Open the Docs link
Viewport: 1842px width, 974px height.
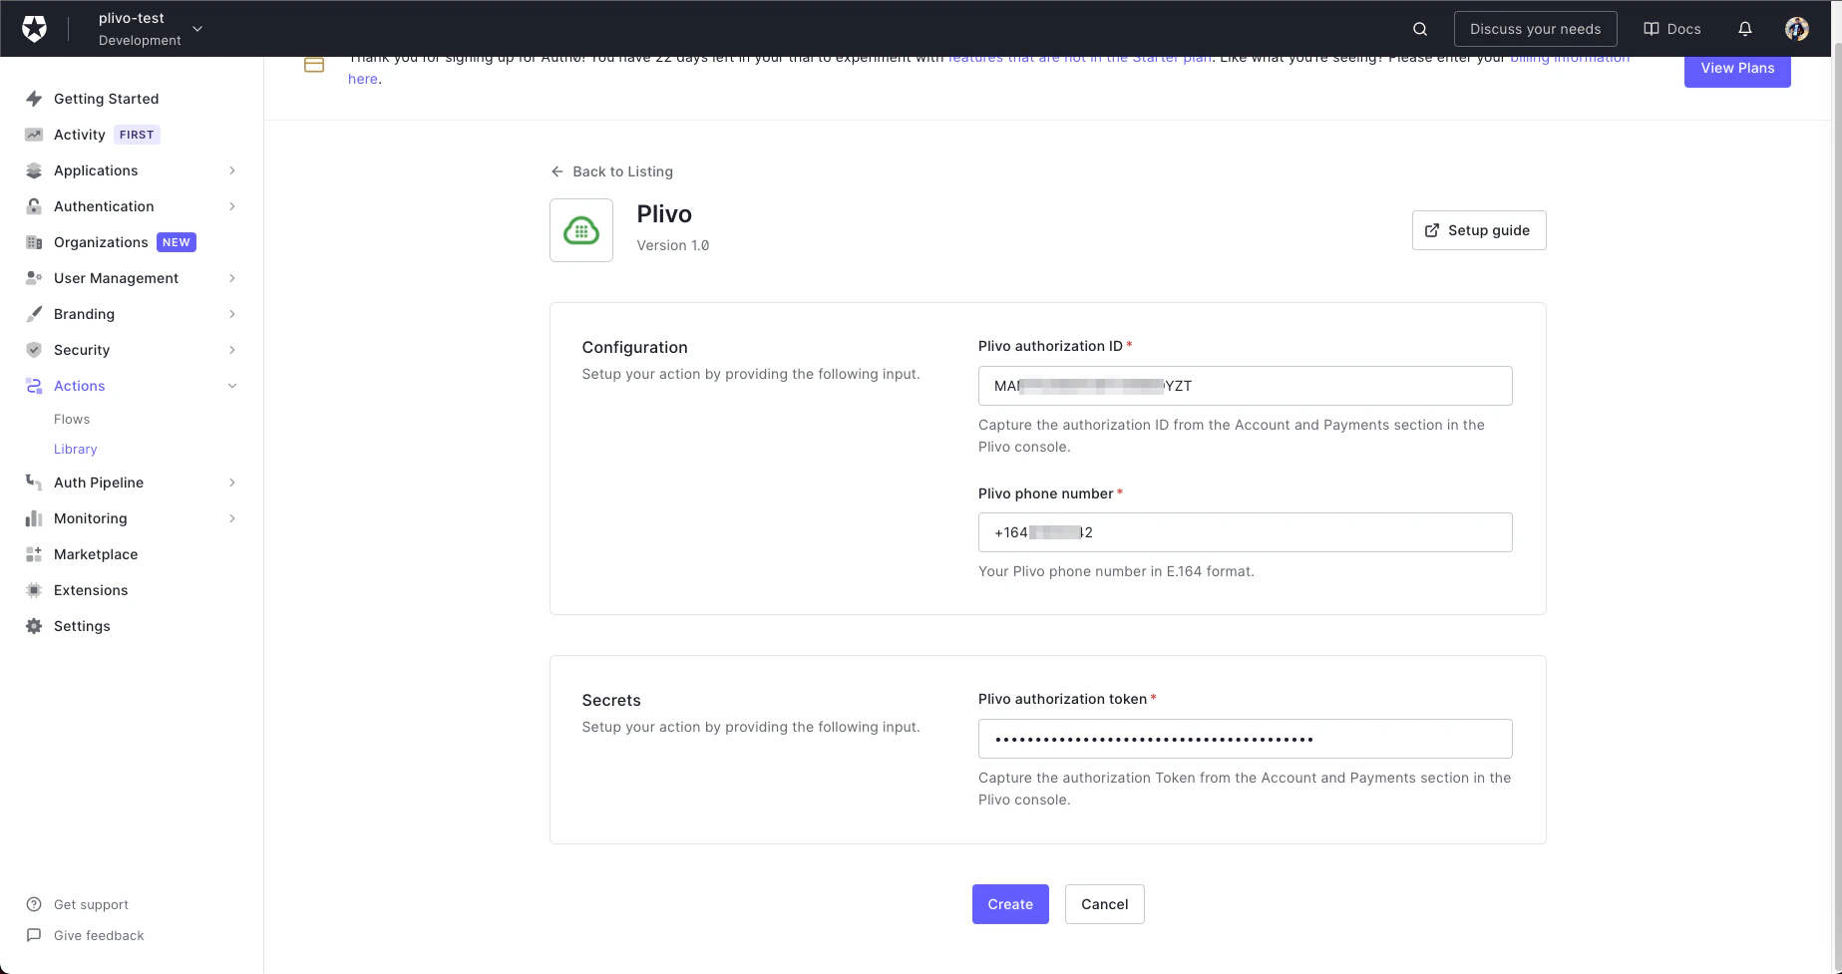[x=1683, y=29]
